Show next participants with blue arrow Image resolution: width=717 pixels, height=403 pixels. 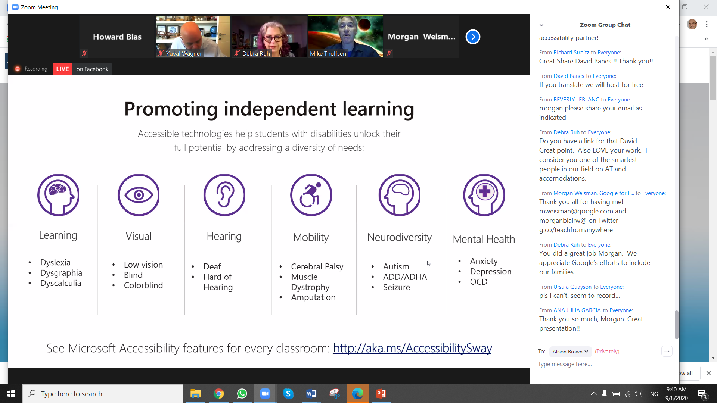[473, 37]
